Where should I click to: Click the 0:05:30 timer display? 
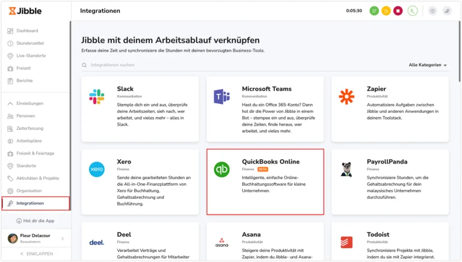click(x=354, y=11)
